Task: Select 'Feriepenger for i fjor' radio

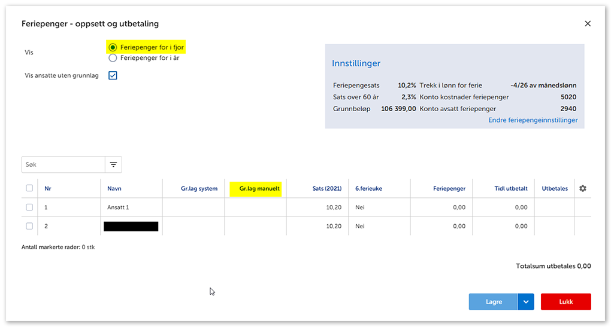Action: click(113, 47)
